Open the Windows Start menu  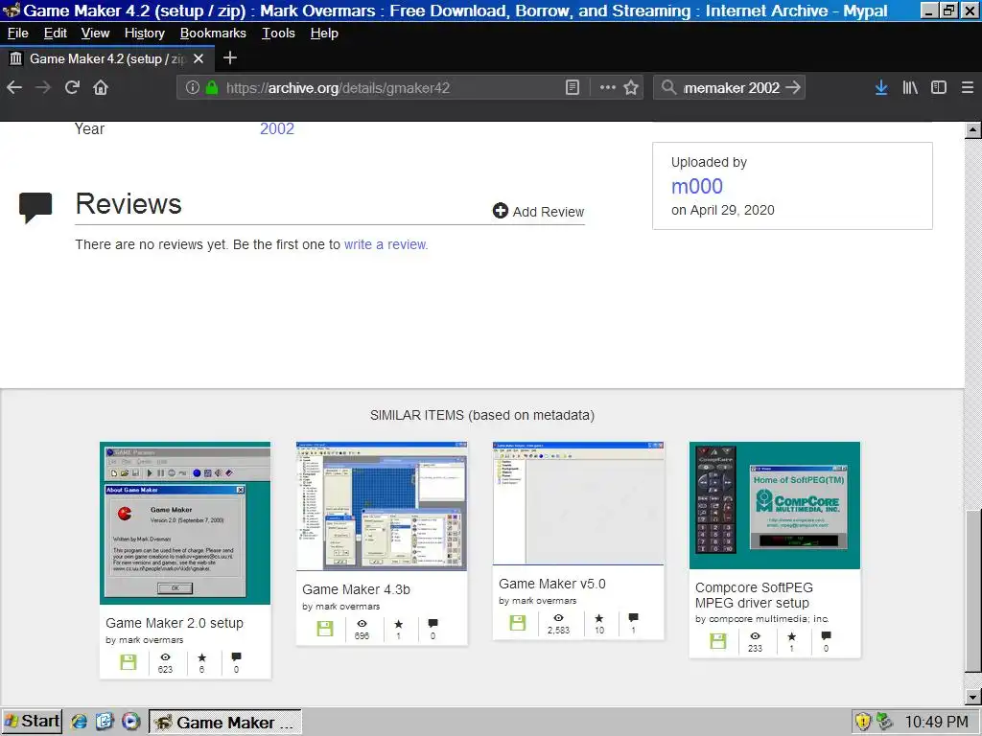point(32,722)
